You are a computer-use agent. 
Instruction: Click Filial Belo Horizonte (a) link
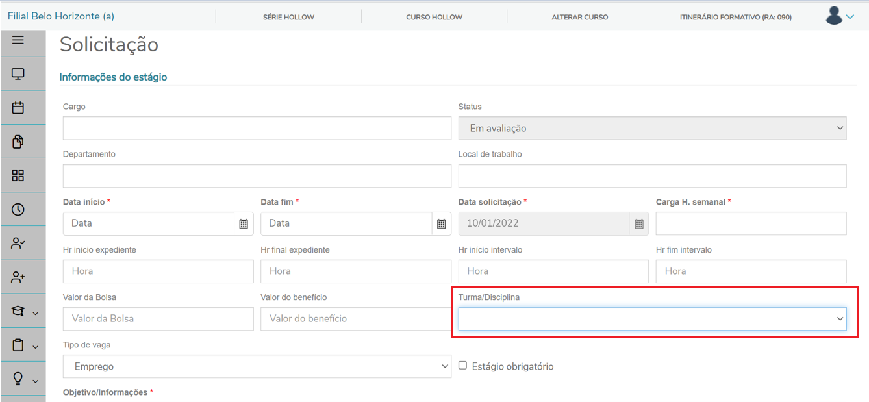pyautogui.click(x=61, y=16)
